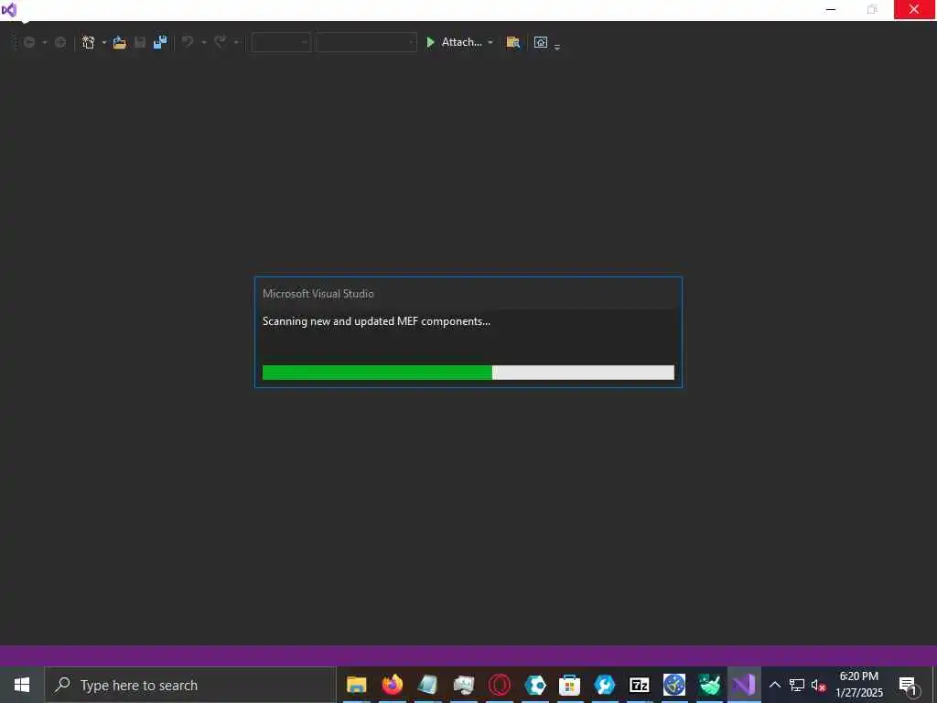
Task: Click the home window toolbar icon
Action: [x=541, y=42]
